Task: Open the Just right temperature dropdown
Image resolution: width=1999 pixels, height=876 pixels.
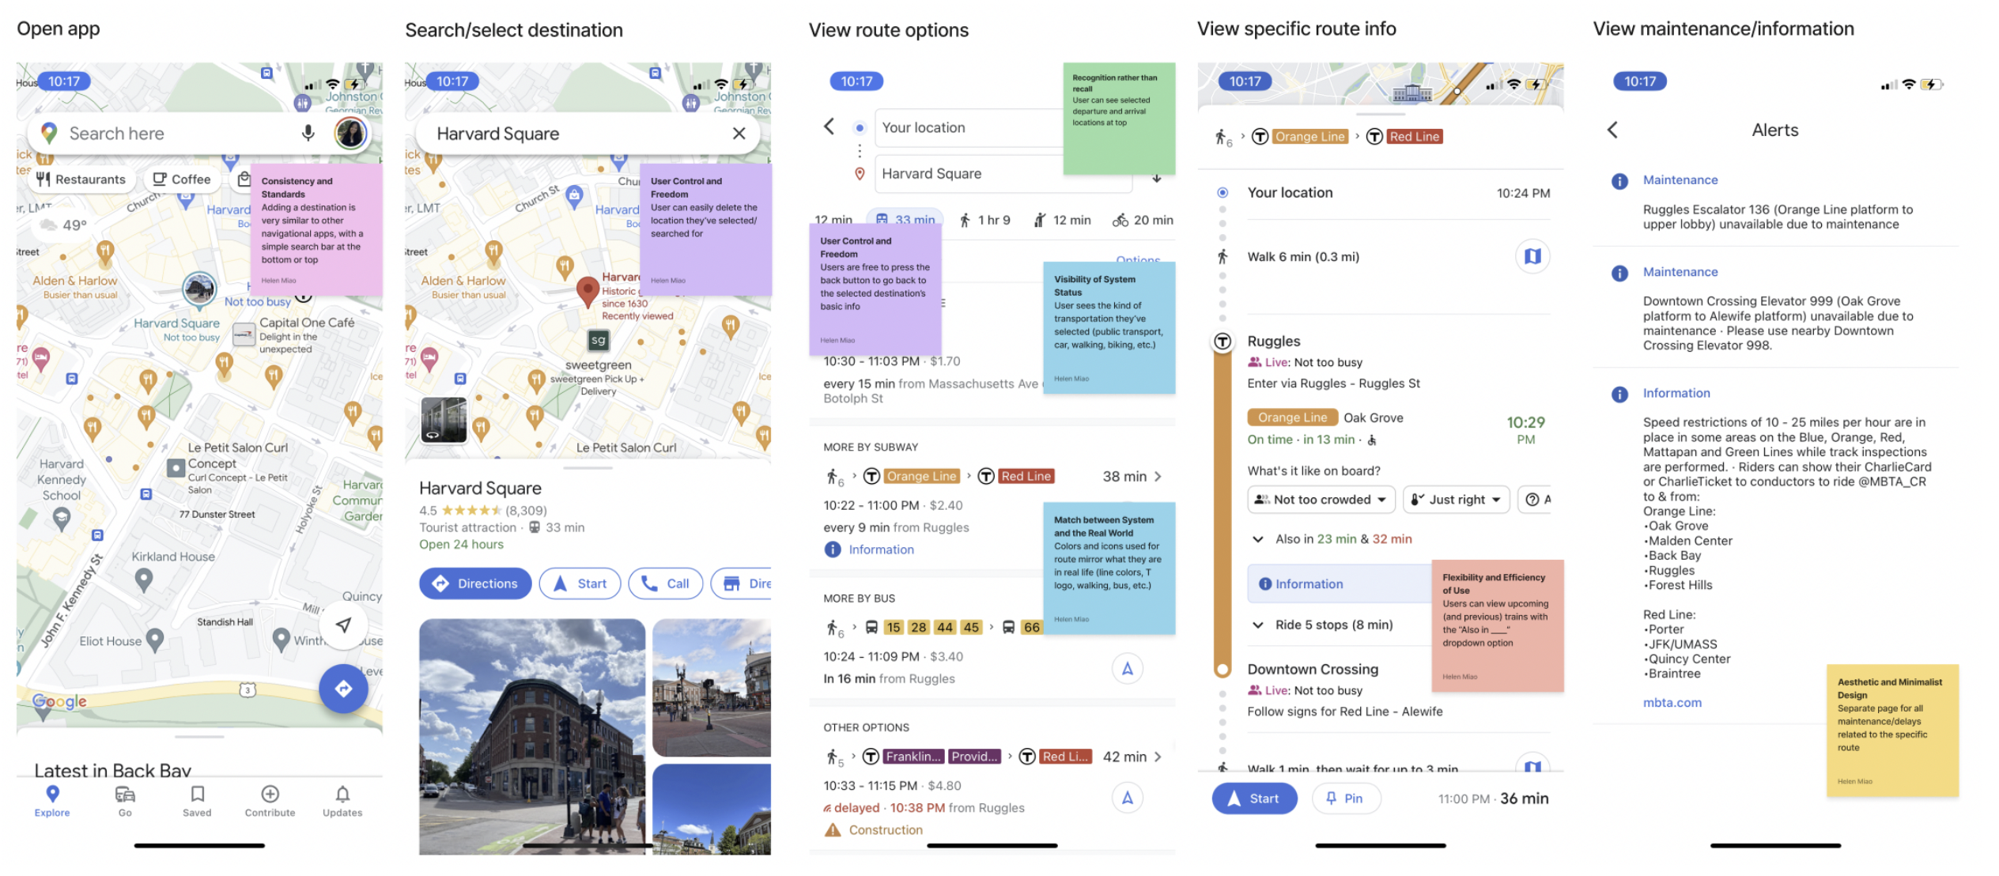Action: tap(1457, 500)
